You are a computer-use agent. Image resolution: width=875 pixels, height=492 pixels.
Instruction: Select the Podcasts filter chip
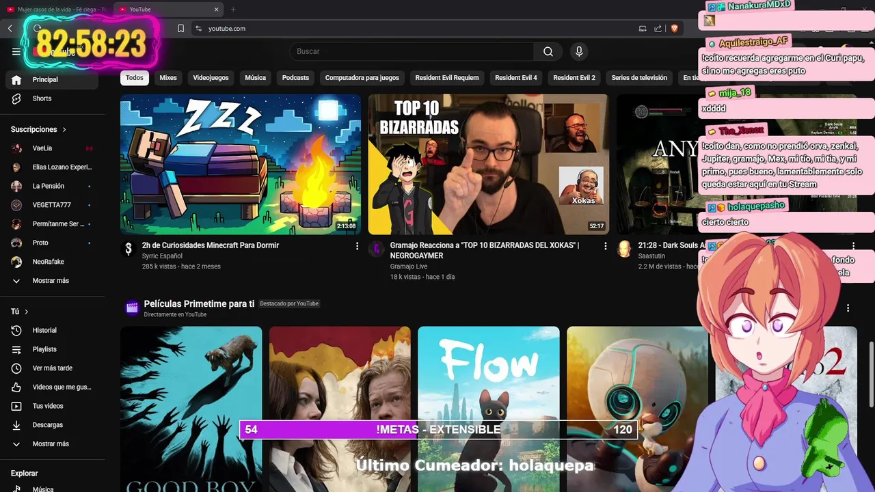coord(295,78)
